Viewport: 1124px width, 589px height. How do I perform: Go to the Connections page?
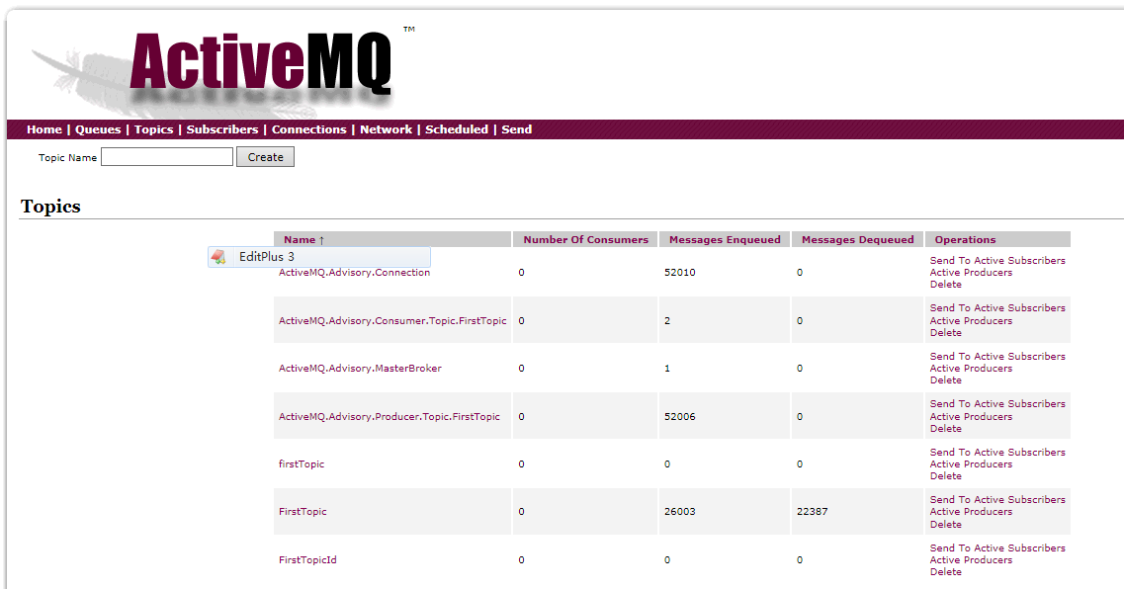tap(309, 129)
